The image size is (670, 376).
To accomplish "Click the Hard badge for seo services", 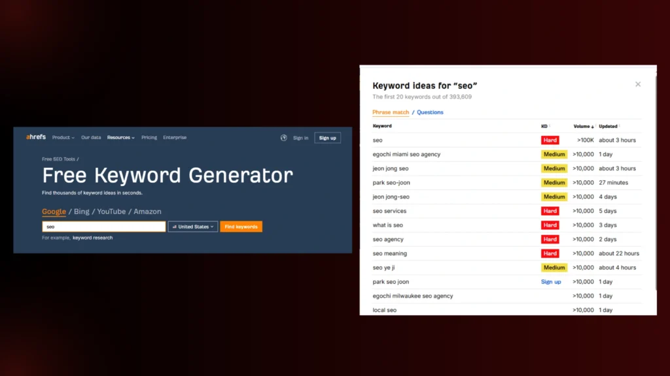I will tap(550, 211).
